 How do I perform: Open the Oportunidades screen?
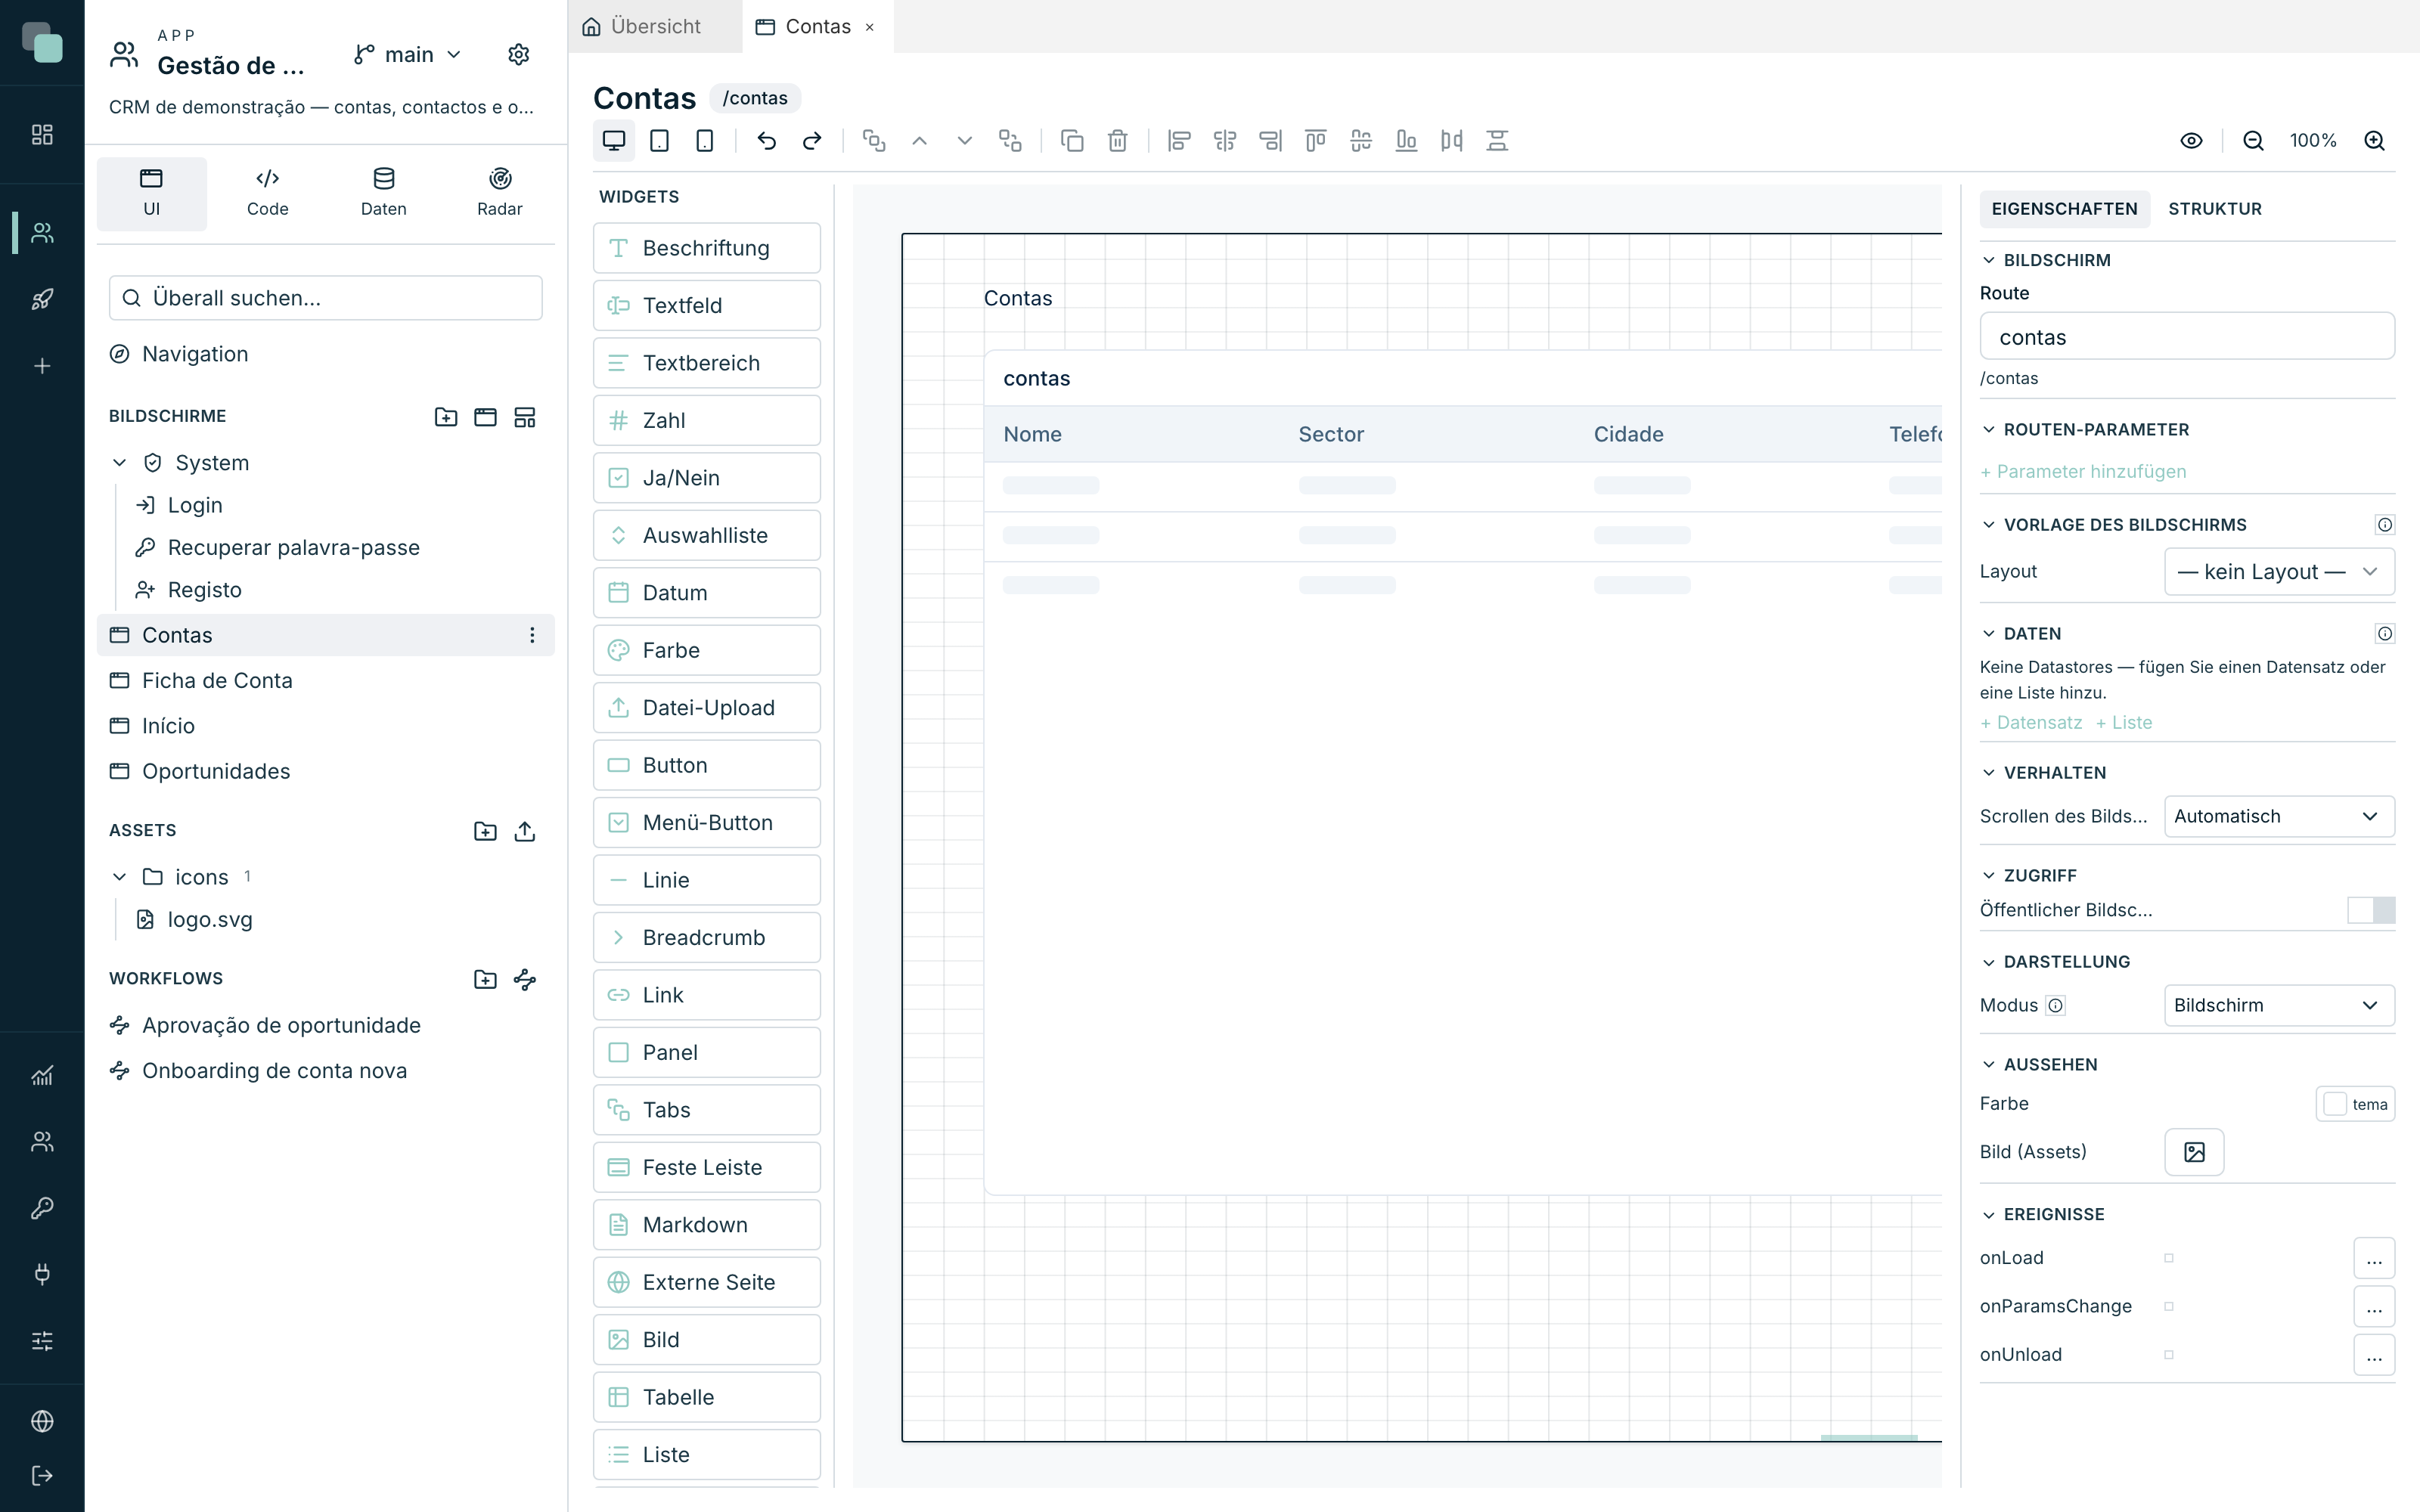(326, 771)
